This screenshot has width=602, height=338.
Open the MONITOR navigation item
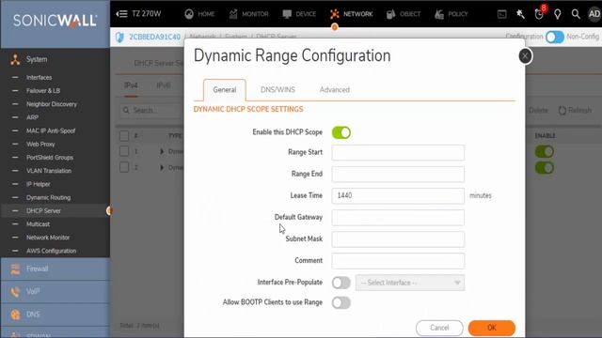pyautogui.click(x=248, y=14)
